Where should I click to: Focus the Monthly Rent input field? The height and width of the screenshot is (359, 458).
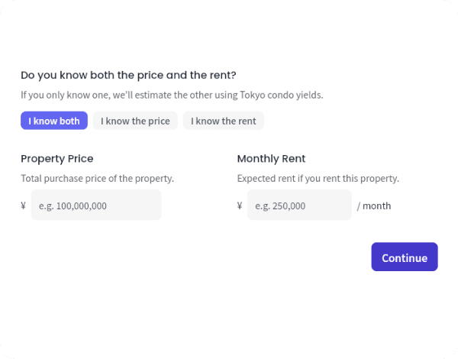299,205
